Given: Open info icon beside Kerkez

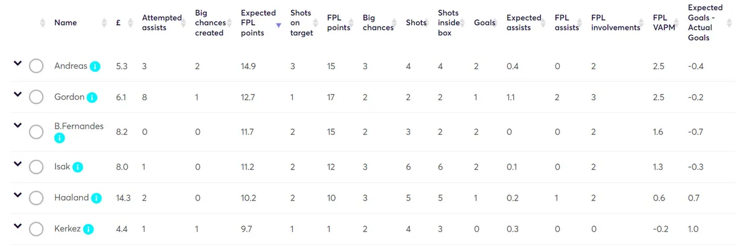Looking at the screenshot, I should tap(89, 230).
